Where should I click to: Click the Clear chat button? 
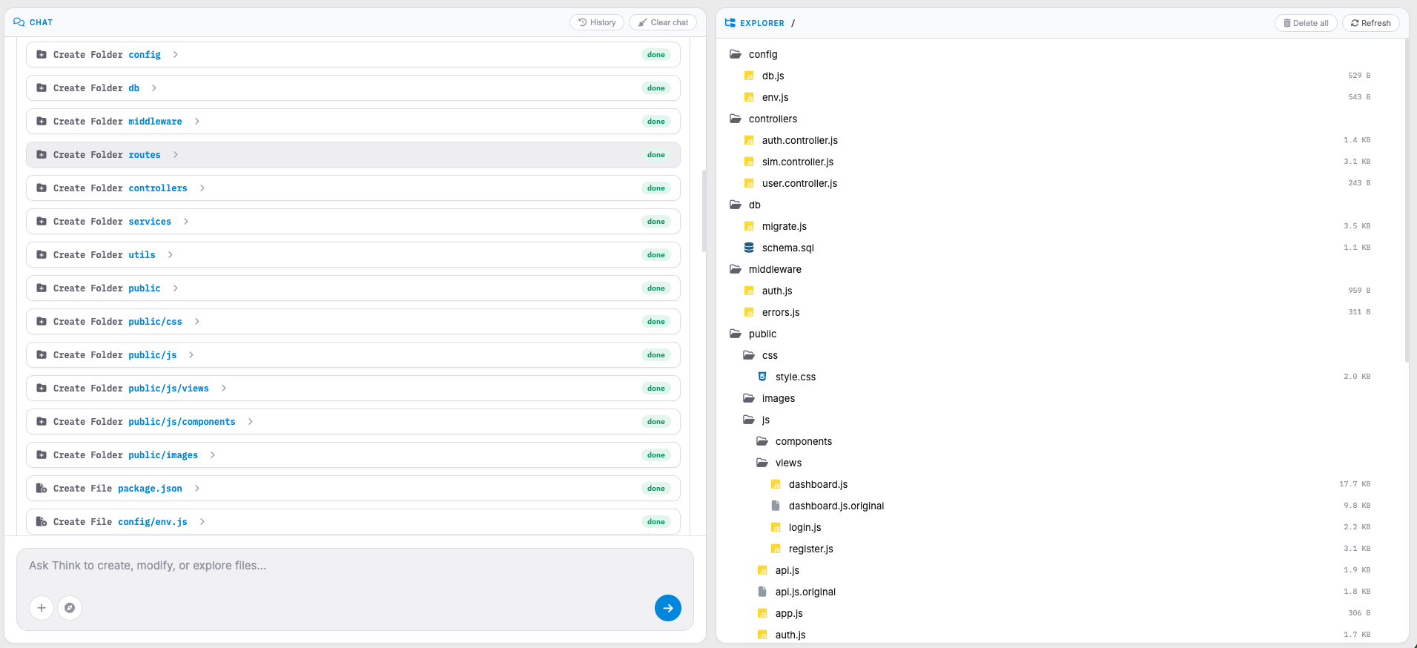663,22
